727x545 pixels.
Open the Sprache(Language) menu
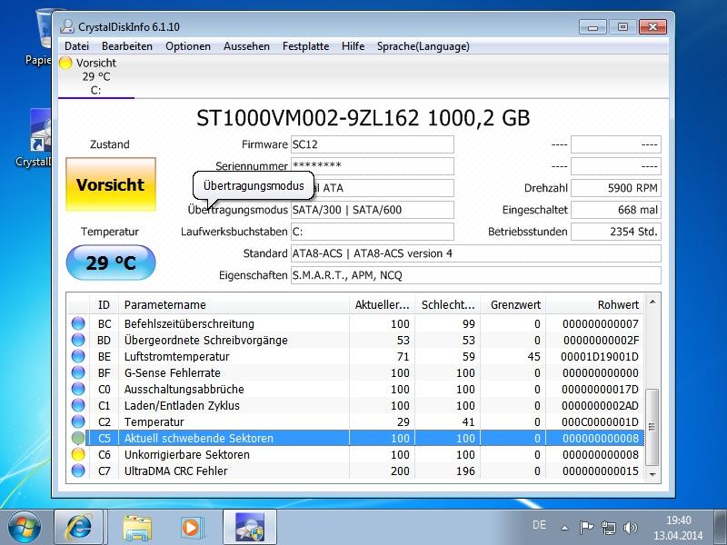point(423,46)
